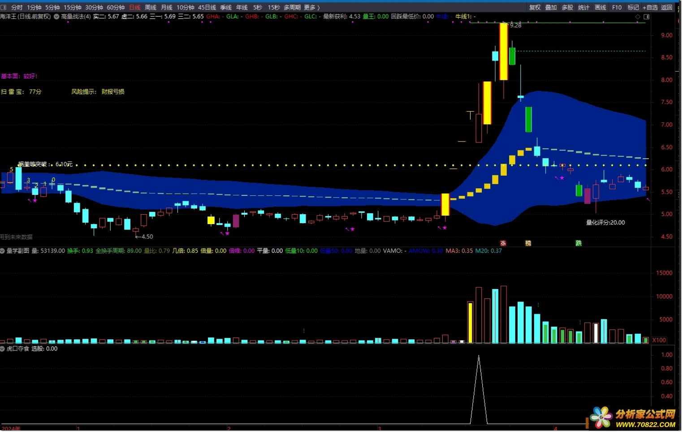Switch to 10分钟 period
This screenshot has width=683, height=432.
tap(186, 7)
